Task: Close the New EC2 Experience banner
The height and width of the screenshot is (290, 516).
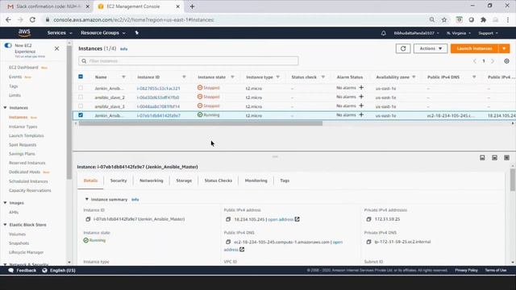Action: point(56,48)
